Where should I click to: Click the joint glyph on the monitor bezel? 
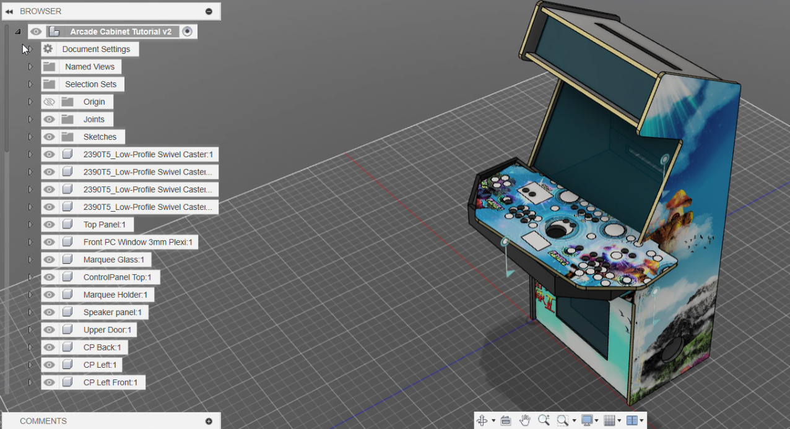(664, 160)
